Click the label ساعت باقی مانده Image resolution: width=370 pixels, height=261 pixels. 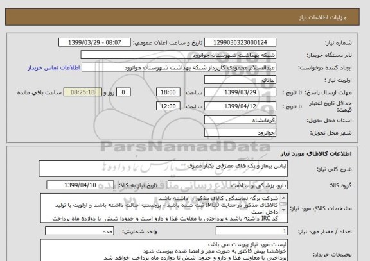39,92
